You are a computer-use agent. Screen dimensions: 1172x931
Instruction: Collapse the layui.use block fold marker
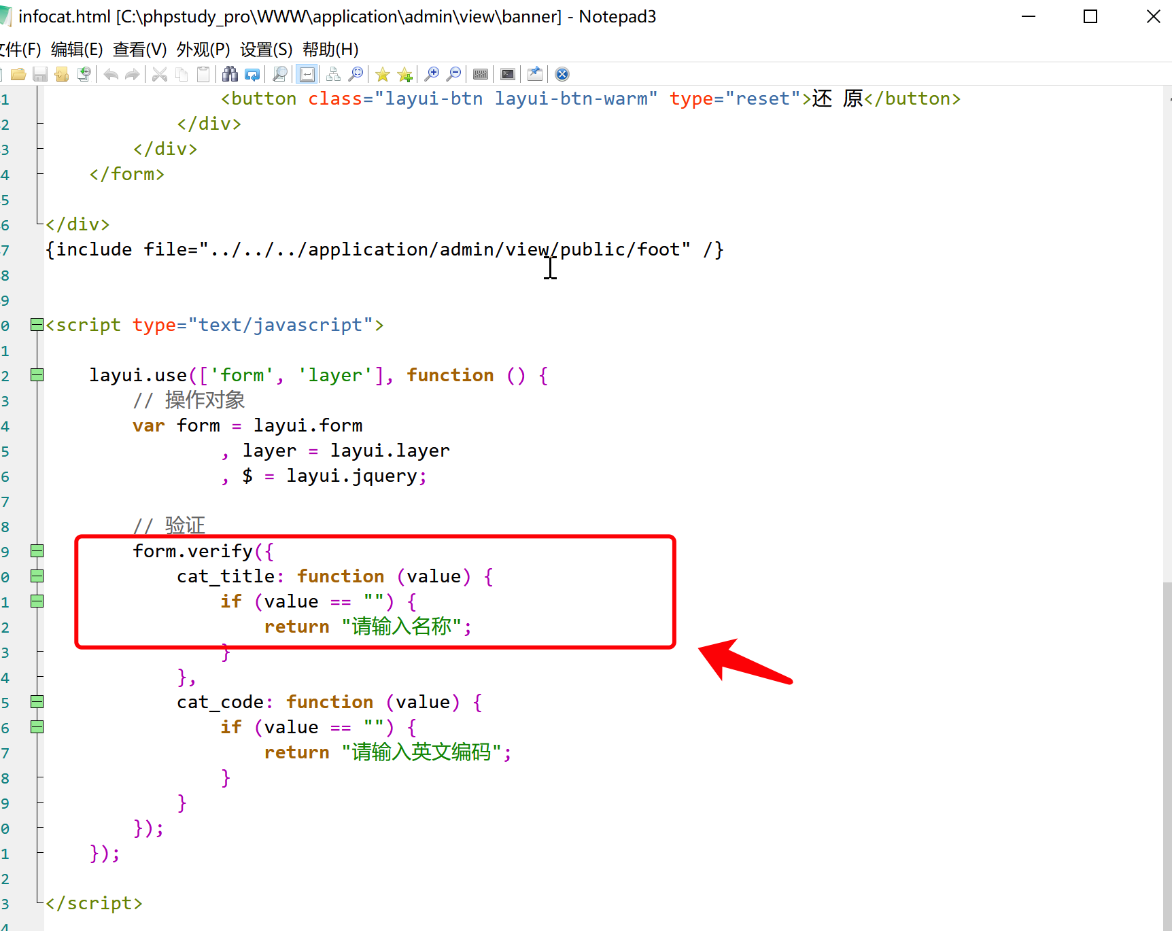coord(37,375)
